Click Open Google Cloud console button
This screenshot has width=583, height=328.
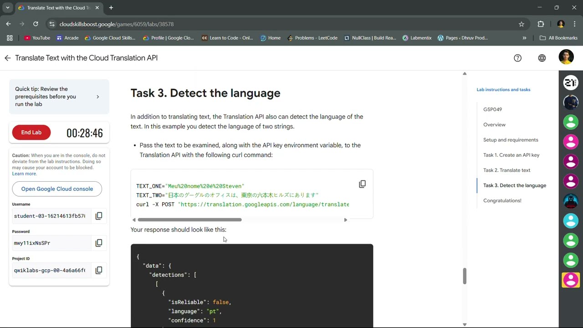pos(57,189)
